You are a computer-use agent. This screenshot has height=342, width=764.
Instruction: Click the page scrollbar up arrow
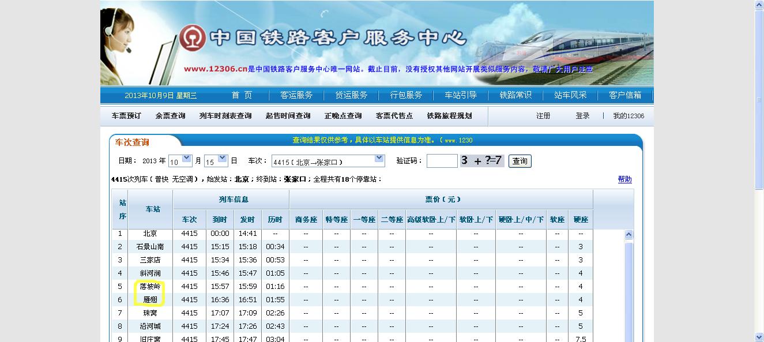tap(759, 5)
